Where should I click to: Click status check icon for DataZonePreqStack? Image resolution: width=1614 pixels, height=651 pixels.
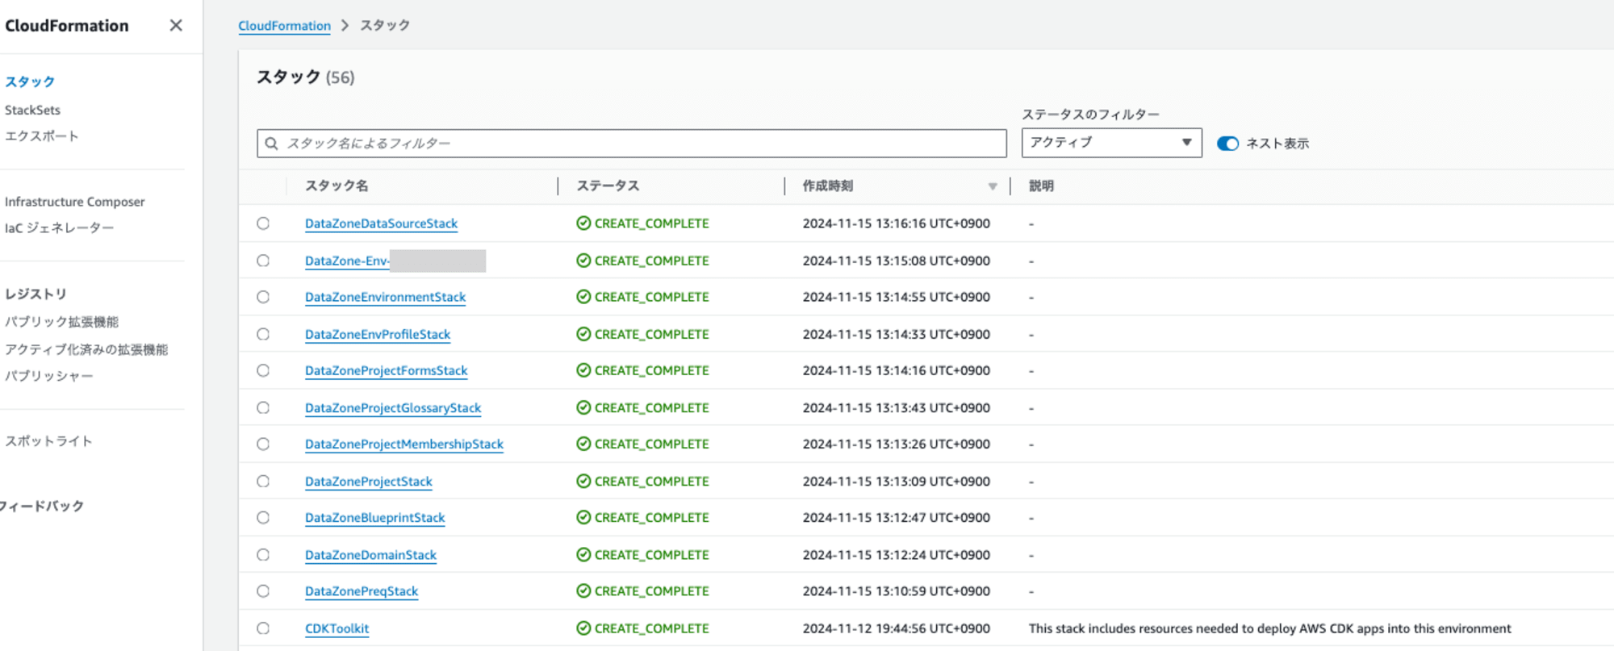point(583,591)
